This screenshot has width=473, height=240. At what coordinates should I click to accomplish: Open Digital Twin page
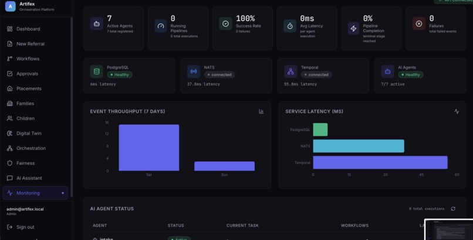35,133
